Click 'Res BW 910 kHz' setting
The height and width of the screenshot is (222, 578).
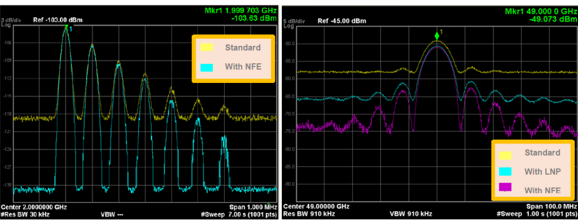point(309,213)
